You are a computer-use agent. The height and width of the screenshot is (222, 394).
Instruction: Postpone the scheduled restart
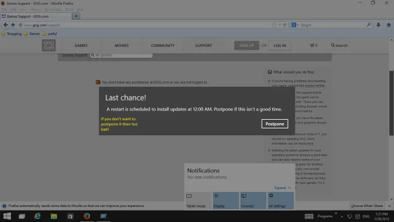tap(275, 124)
